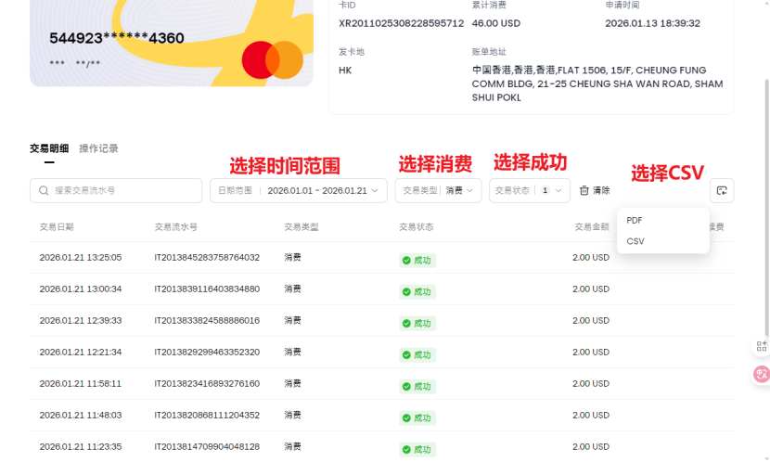Click the 成功 status badge in 11:58:11 row
The height and width of the screenshot is (462, 770).
(417, 386)
